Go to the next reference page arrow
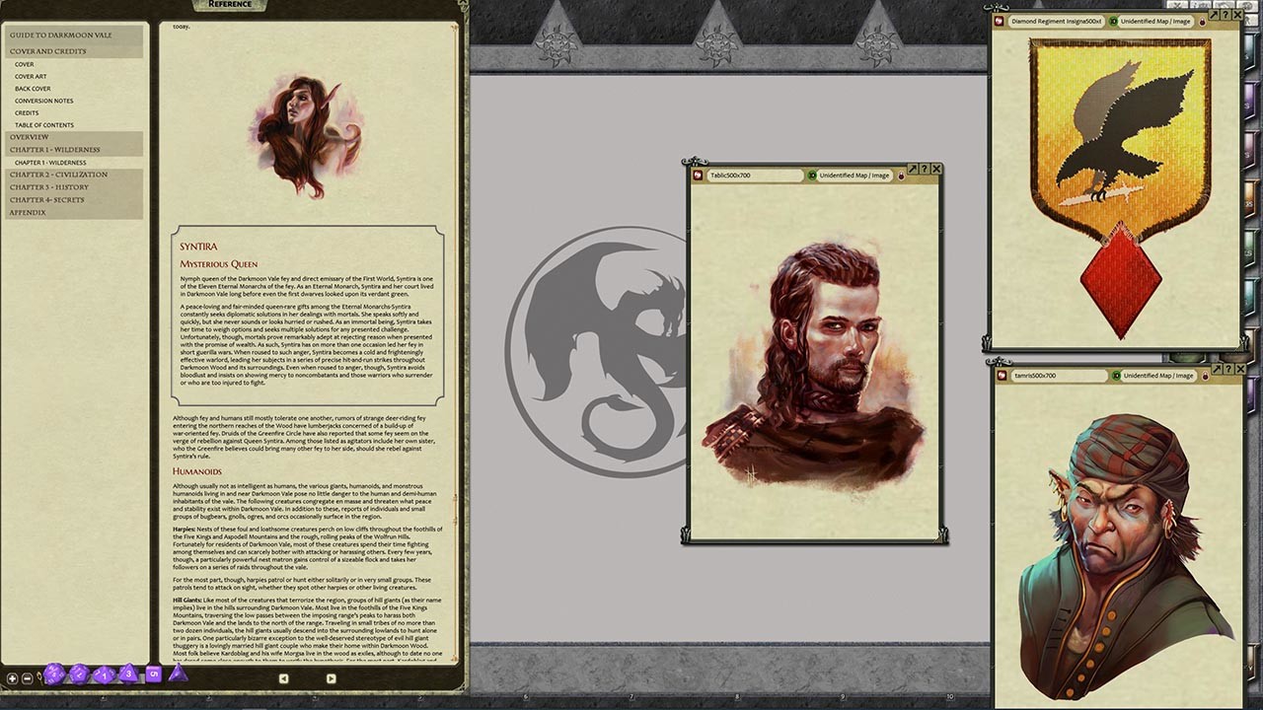Viewport: 1263px width, 710px height. click(x=331, y=678)
